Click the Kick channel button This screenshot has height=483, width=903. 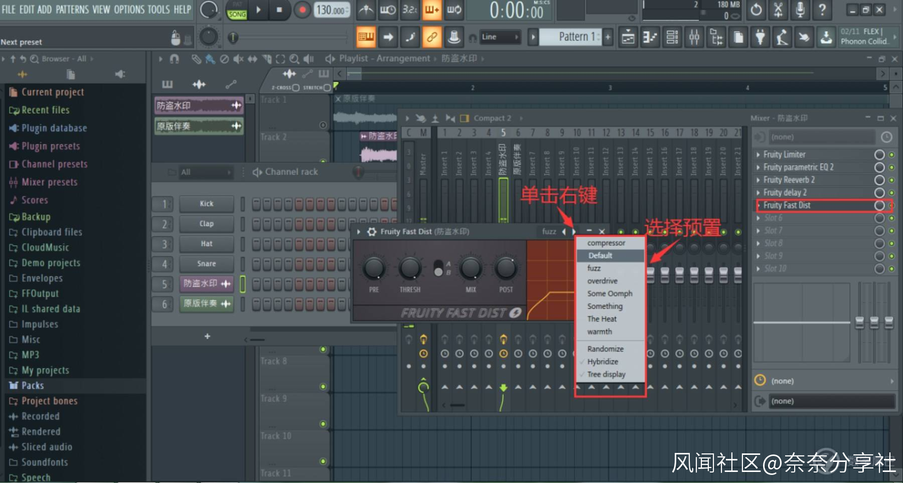(206, 204)
